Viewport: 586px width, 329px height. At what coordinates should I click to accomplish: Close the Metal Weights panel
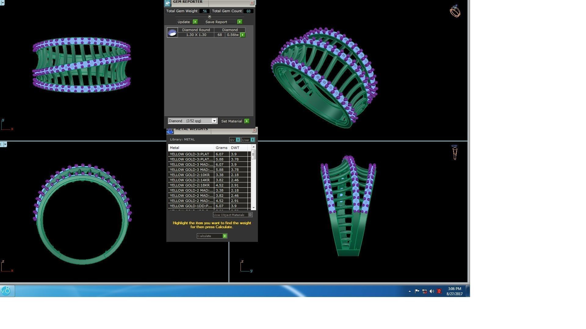click(x=254, y=130)
